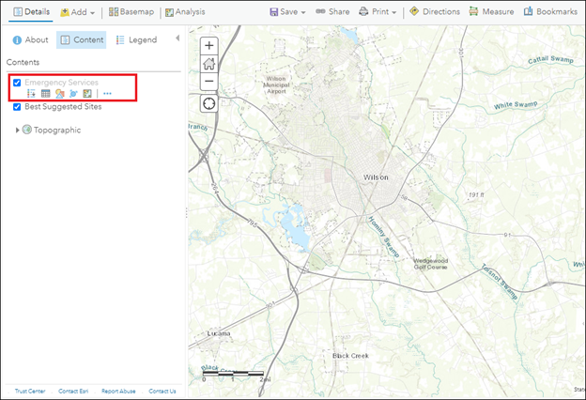The image size is (586, 400).
Task: Expand the Topographic basemap layer
Action: [x=17, y=131]
